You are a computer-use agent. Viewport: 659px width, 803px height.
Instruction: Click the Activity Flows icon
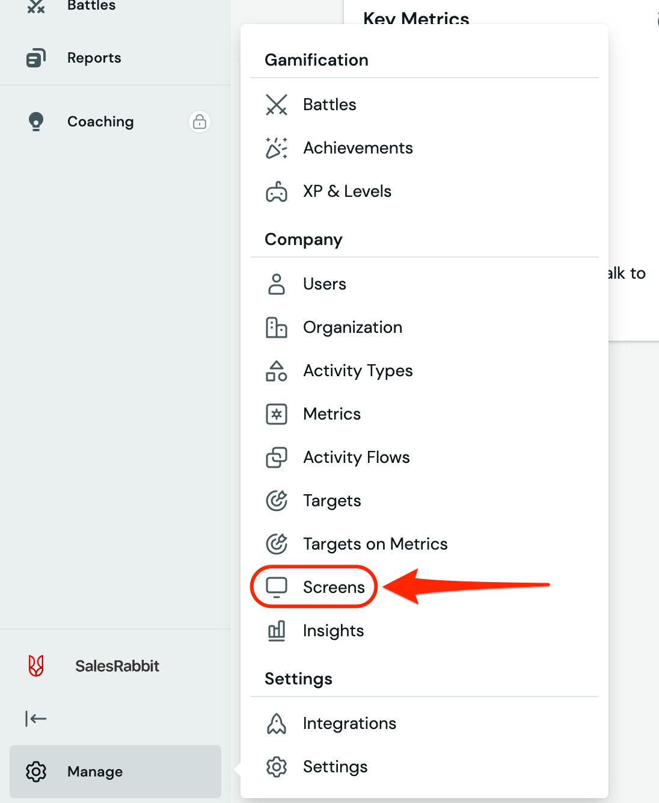click(x=277, y=457)
